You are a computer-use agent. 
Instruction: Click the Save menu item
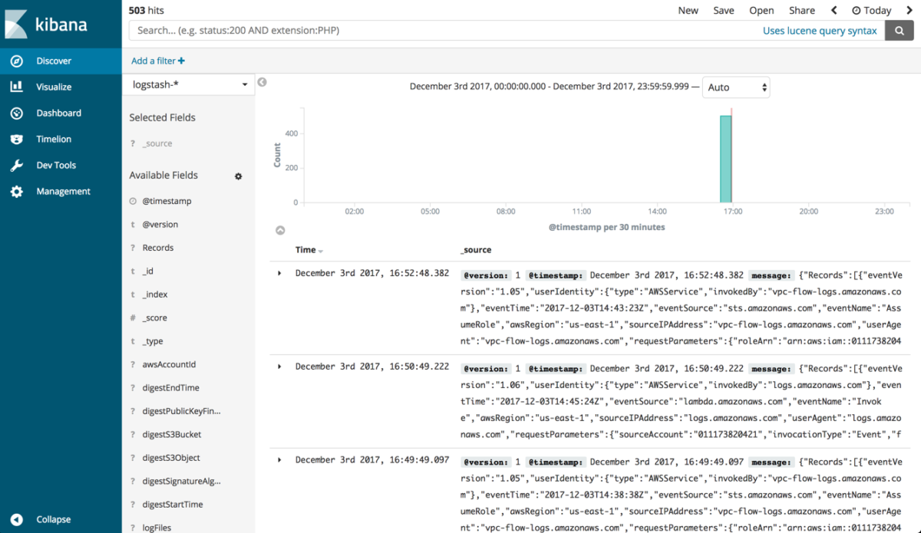pos(723,11)
